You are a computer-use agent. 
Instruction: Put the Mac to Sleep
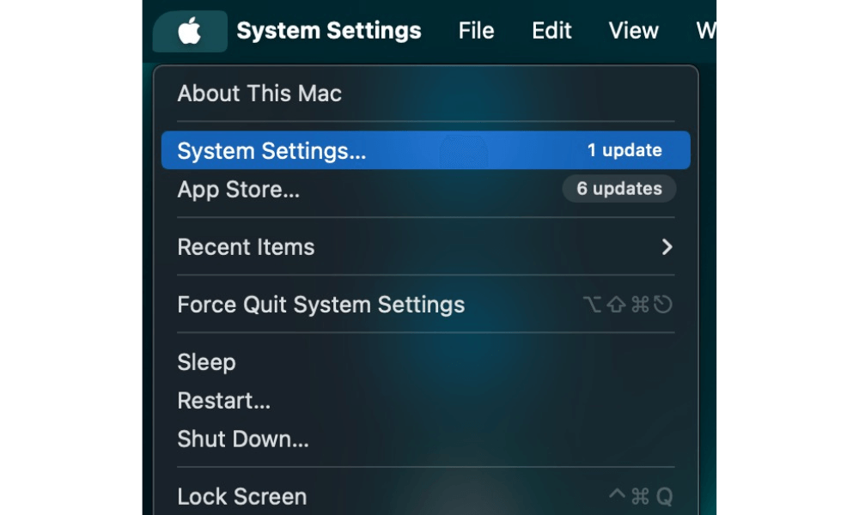click(x=426, y=362)
